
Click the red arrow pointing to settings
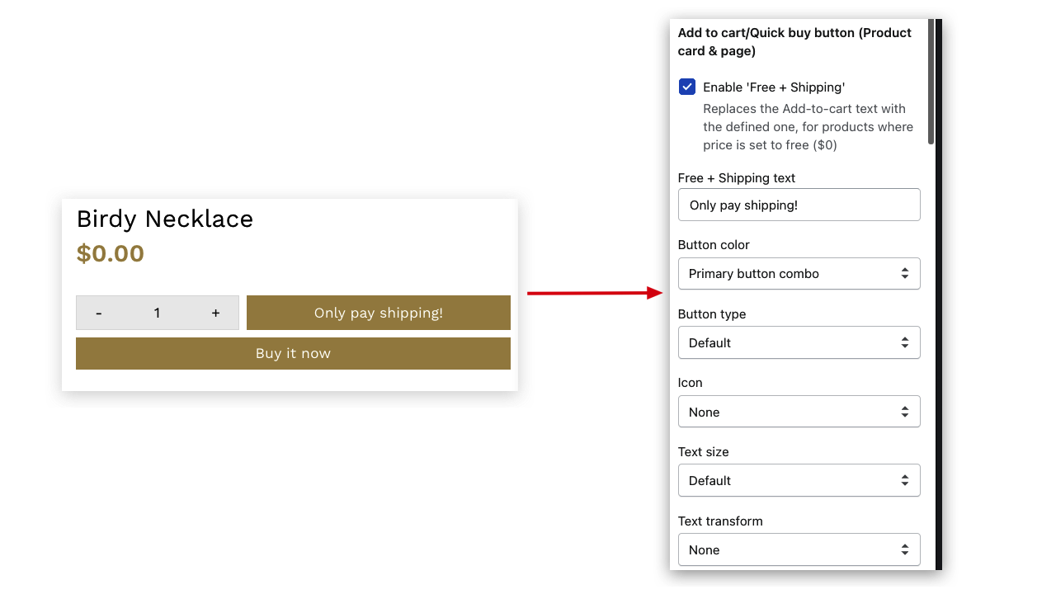point(594,293)
